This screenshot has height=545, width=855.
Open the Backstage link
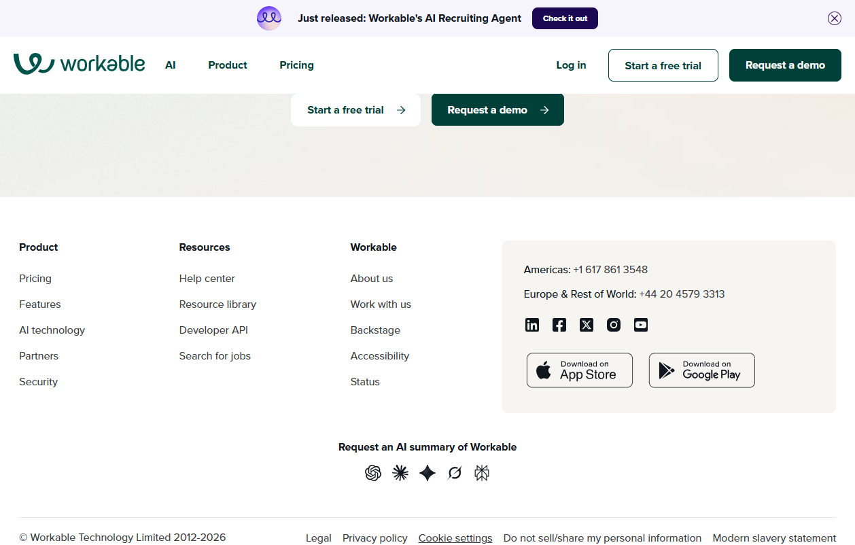pyautogui.click(x=375, y=330)
